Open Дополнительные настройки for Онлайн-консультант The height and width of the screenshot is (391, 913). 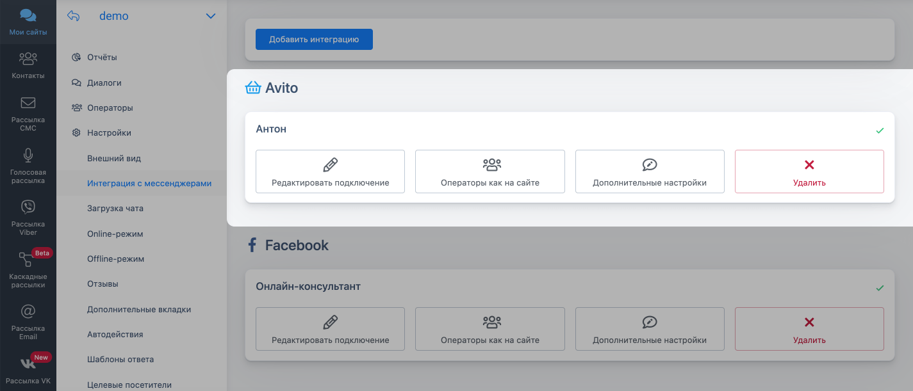(650, 329)
